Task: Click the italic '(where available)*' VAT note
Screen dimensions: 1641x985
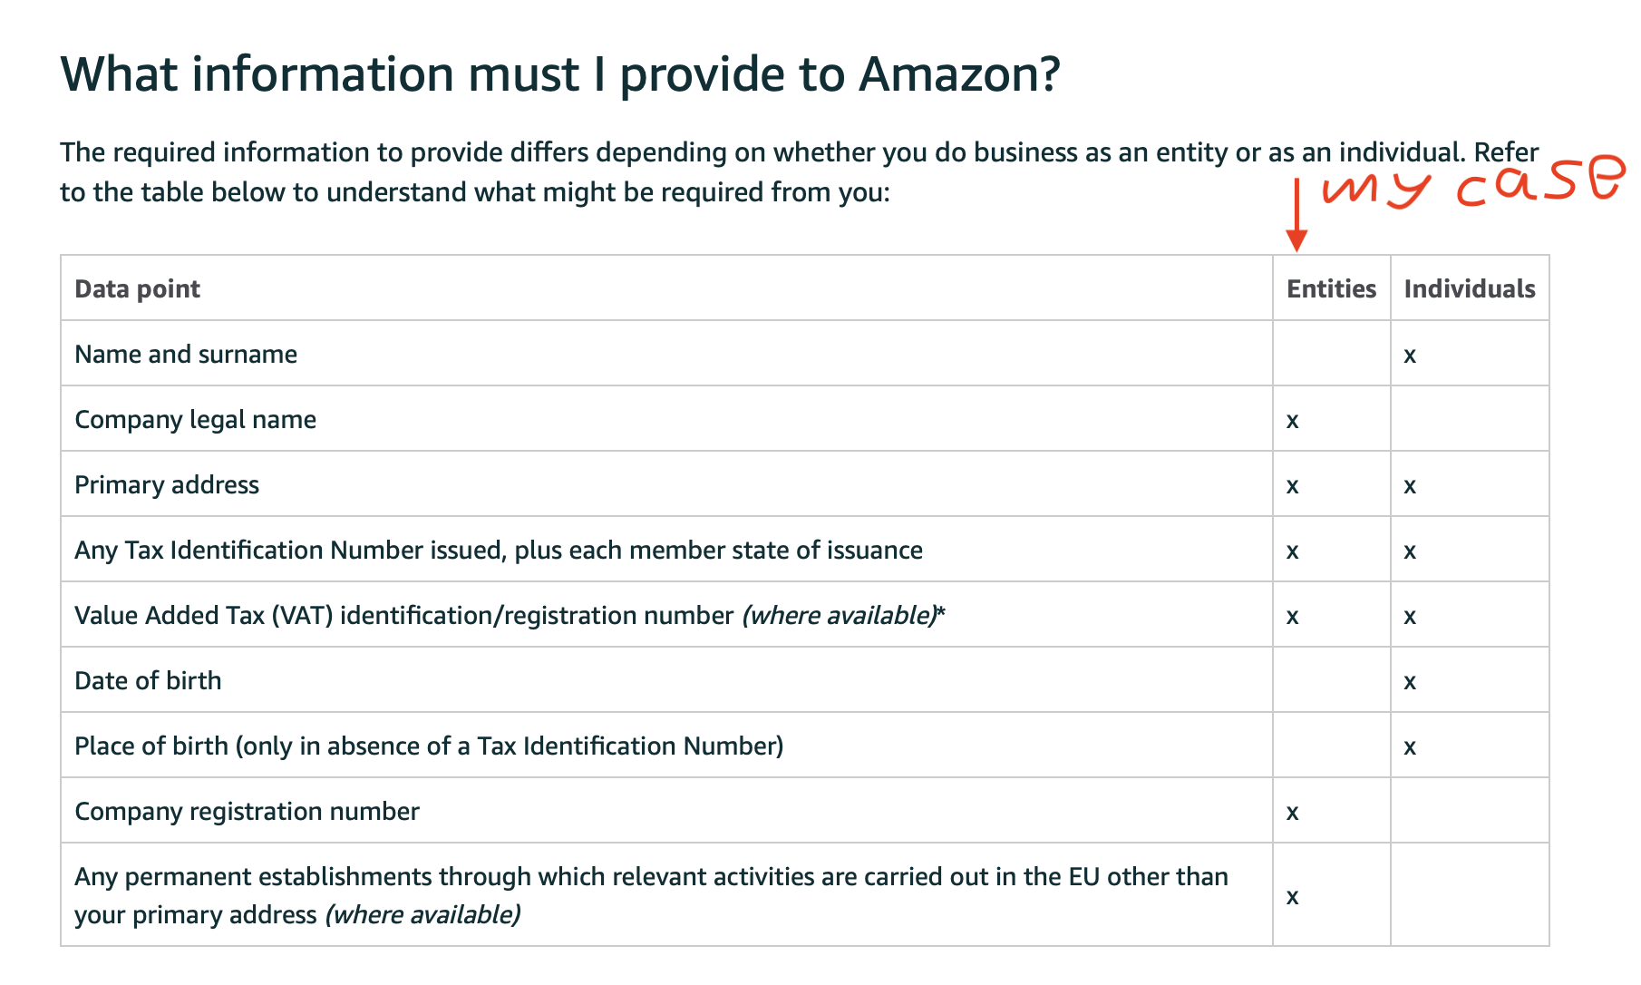Action: (843, 616)
